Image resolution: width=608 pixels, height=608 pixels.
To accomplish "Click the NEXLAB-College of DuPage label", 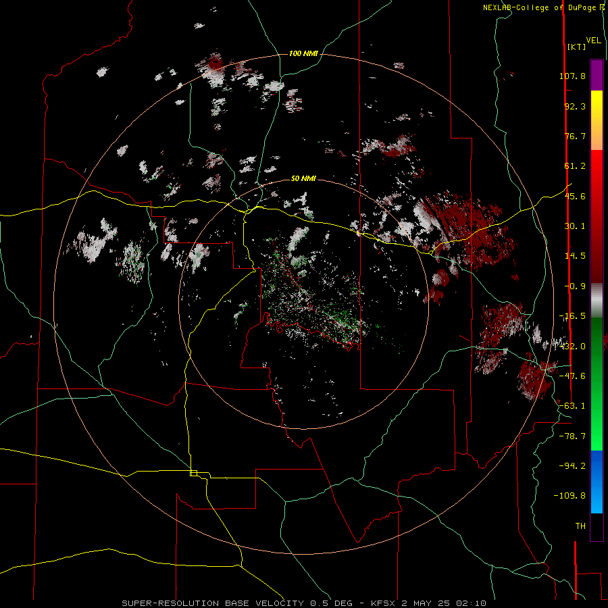I will pyautogui.click(x=541, y=7).
